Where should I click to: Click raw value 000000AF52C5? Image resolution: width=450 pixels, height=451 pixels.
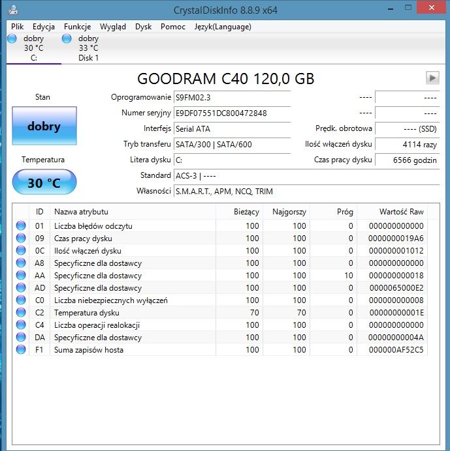coord(396,350)
